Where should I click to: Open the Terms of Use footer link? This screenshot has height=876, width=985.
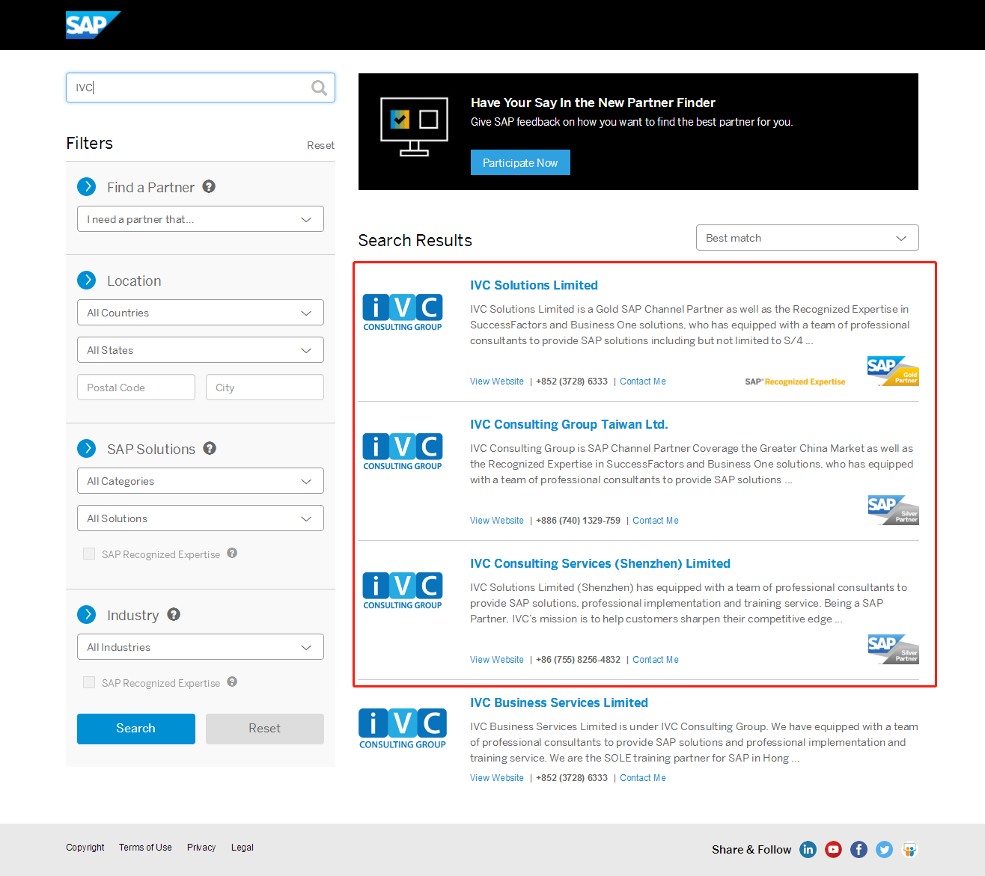[145, 848]
